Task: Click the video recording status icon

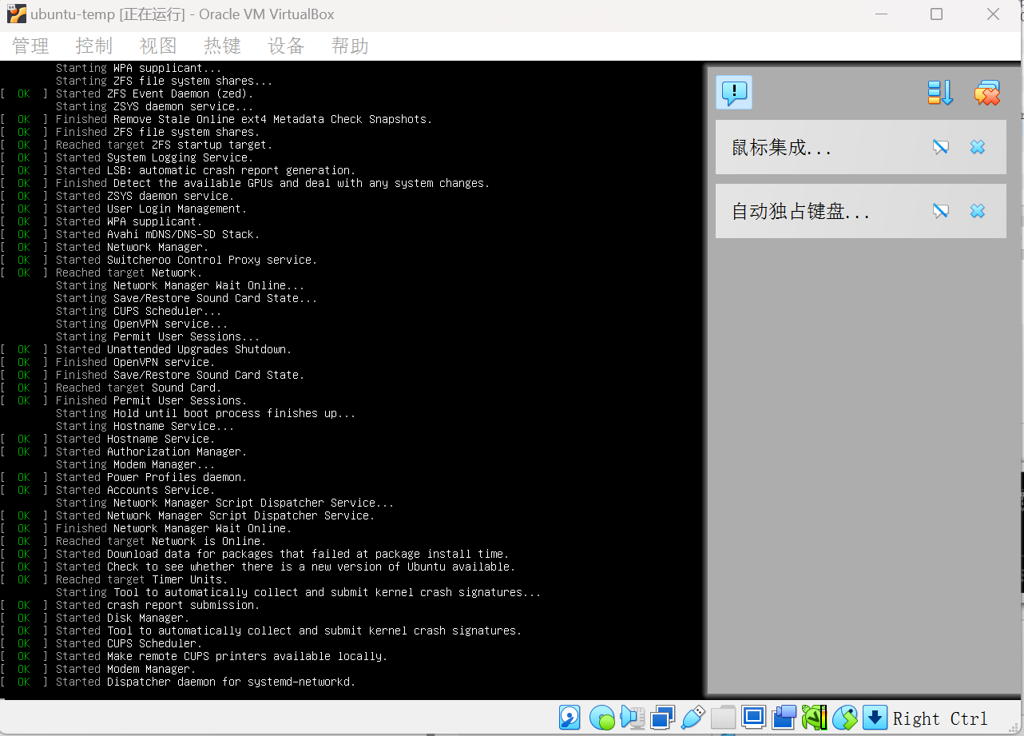Action: click(784, 718)
